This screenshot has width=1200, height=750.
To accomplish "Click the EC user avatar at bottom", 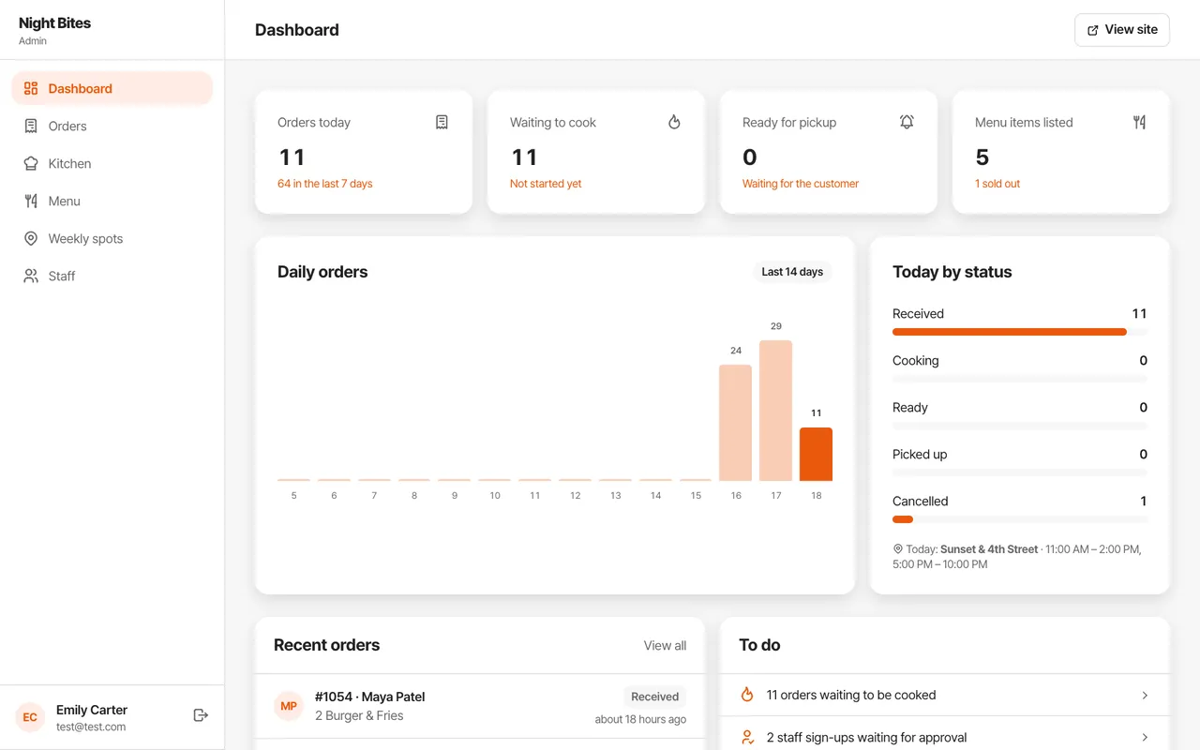I will [30, 717].
